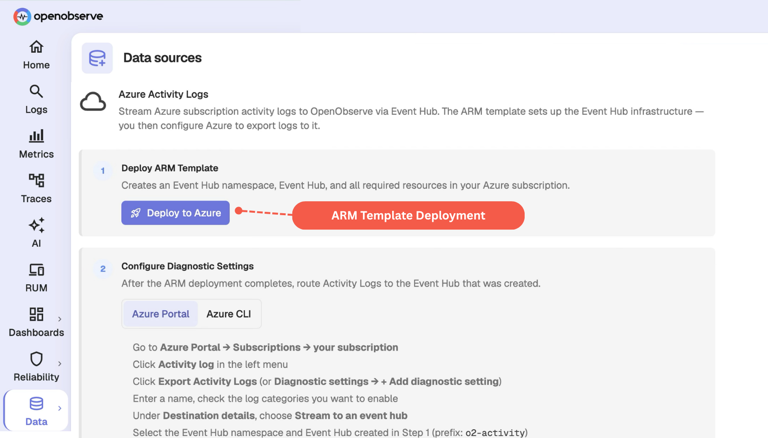Click the Data sources heading
This screenshot has height=438, width=768.
(x=163, y=58)
